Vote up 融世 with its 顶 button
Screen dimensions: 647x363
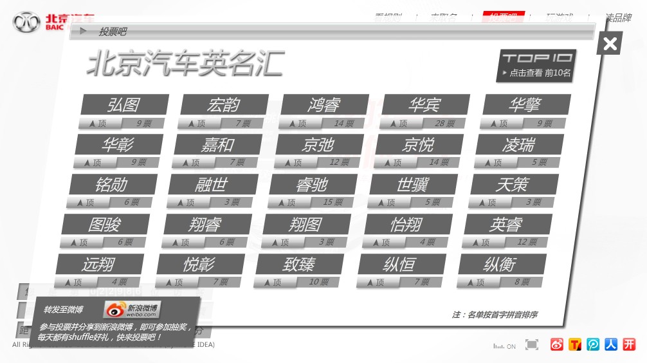click(x=188, y=202)
